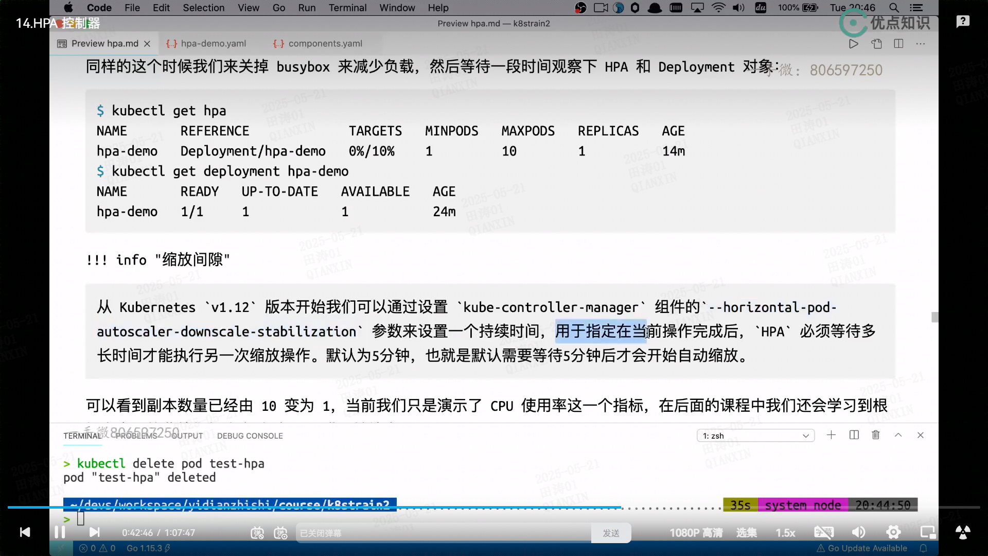Open the 选集 episode list
The image size is (988, 556).
pyautogui.click(x=746, y=533)
